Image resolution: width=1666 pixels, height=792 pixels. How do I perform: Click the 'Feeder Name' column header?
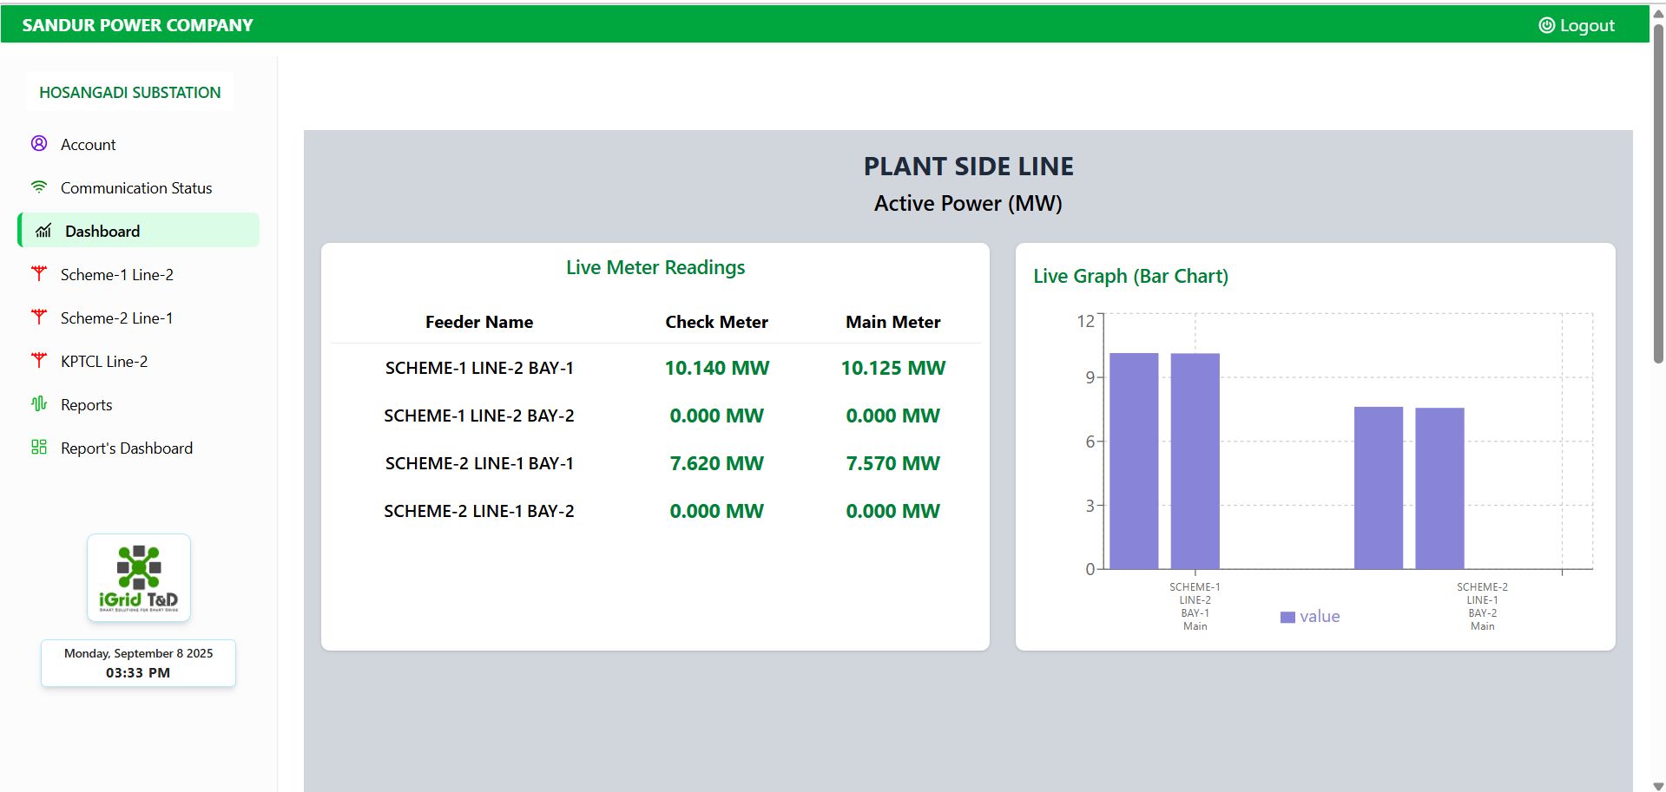pos(479,322)
